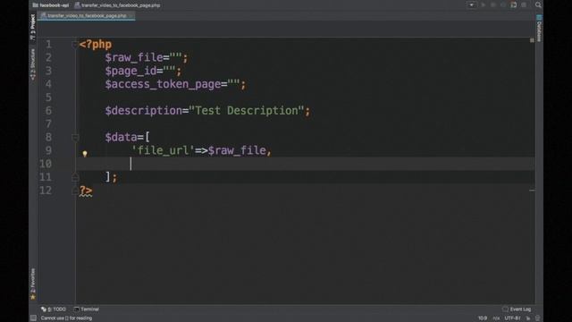Open the Project tool window
This screenshot has height=322, width=572.
click(x=33, y=27)
